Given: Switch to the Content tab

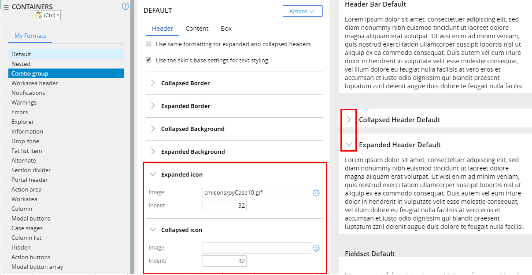Looking at the screenshot, I should pos(197,29).
